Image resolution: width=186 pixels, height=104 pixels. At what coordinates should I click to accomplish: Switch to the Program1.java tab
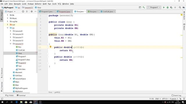47,12
